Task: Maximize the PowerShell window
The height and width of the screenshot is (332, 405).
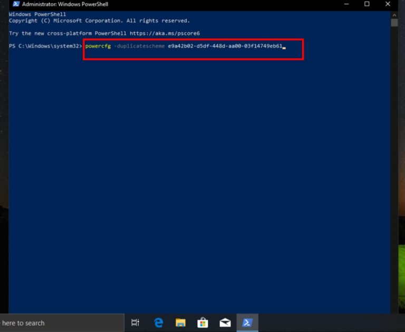Action: 367,4
